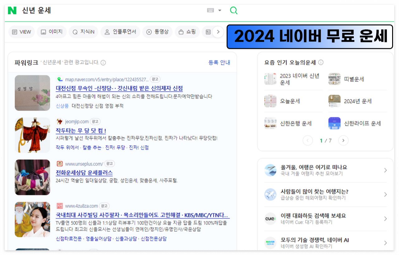Open the 등록 안내 link
399x255 pixels.
pyautogui.click(x=219, y=63)
